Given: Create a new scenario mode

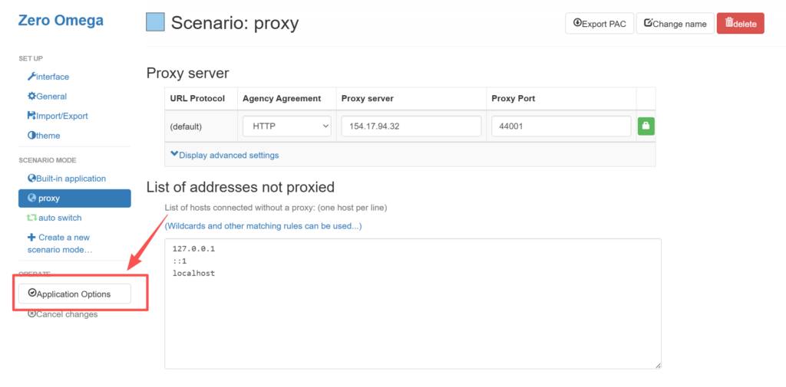Looking at the screenshot, I should (x=59, y=243).
